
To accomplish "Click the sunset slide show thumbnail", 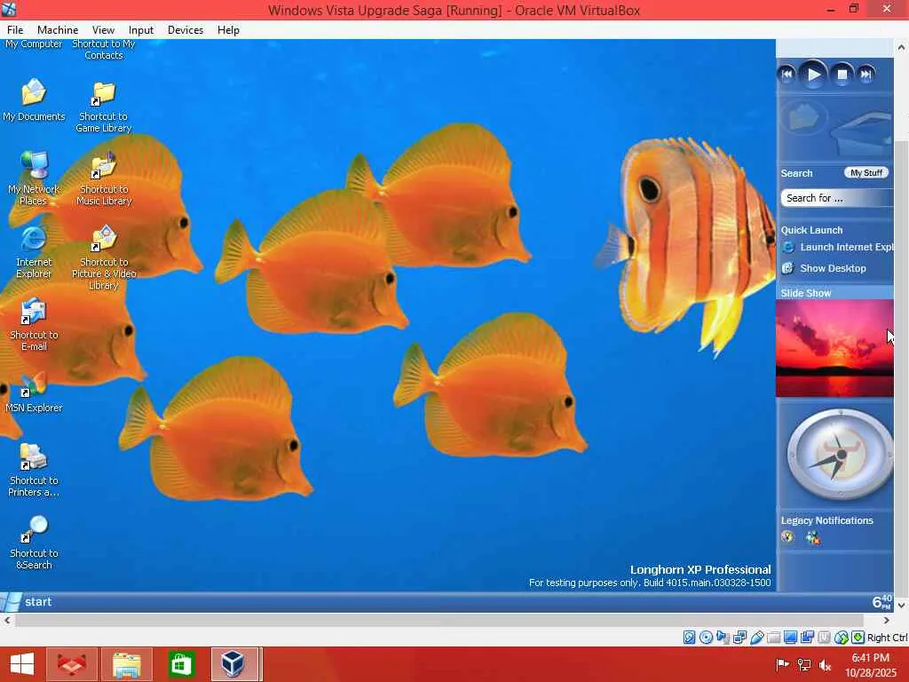I will [834, 348].
